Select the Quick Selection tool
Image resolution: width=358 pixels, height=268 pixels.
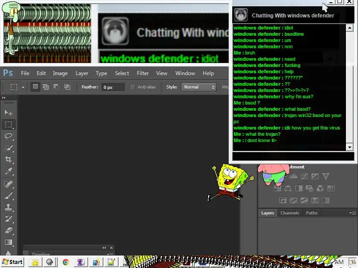(x=9, y=148)
